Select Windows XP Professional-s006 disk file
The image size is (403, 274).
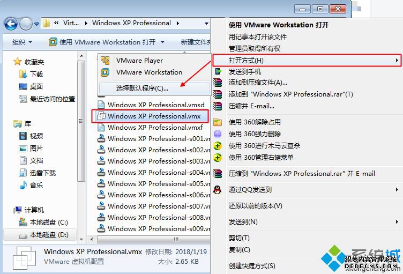click(x=154, y=195)
